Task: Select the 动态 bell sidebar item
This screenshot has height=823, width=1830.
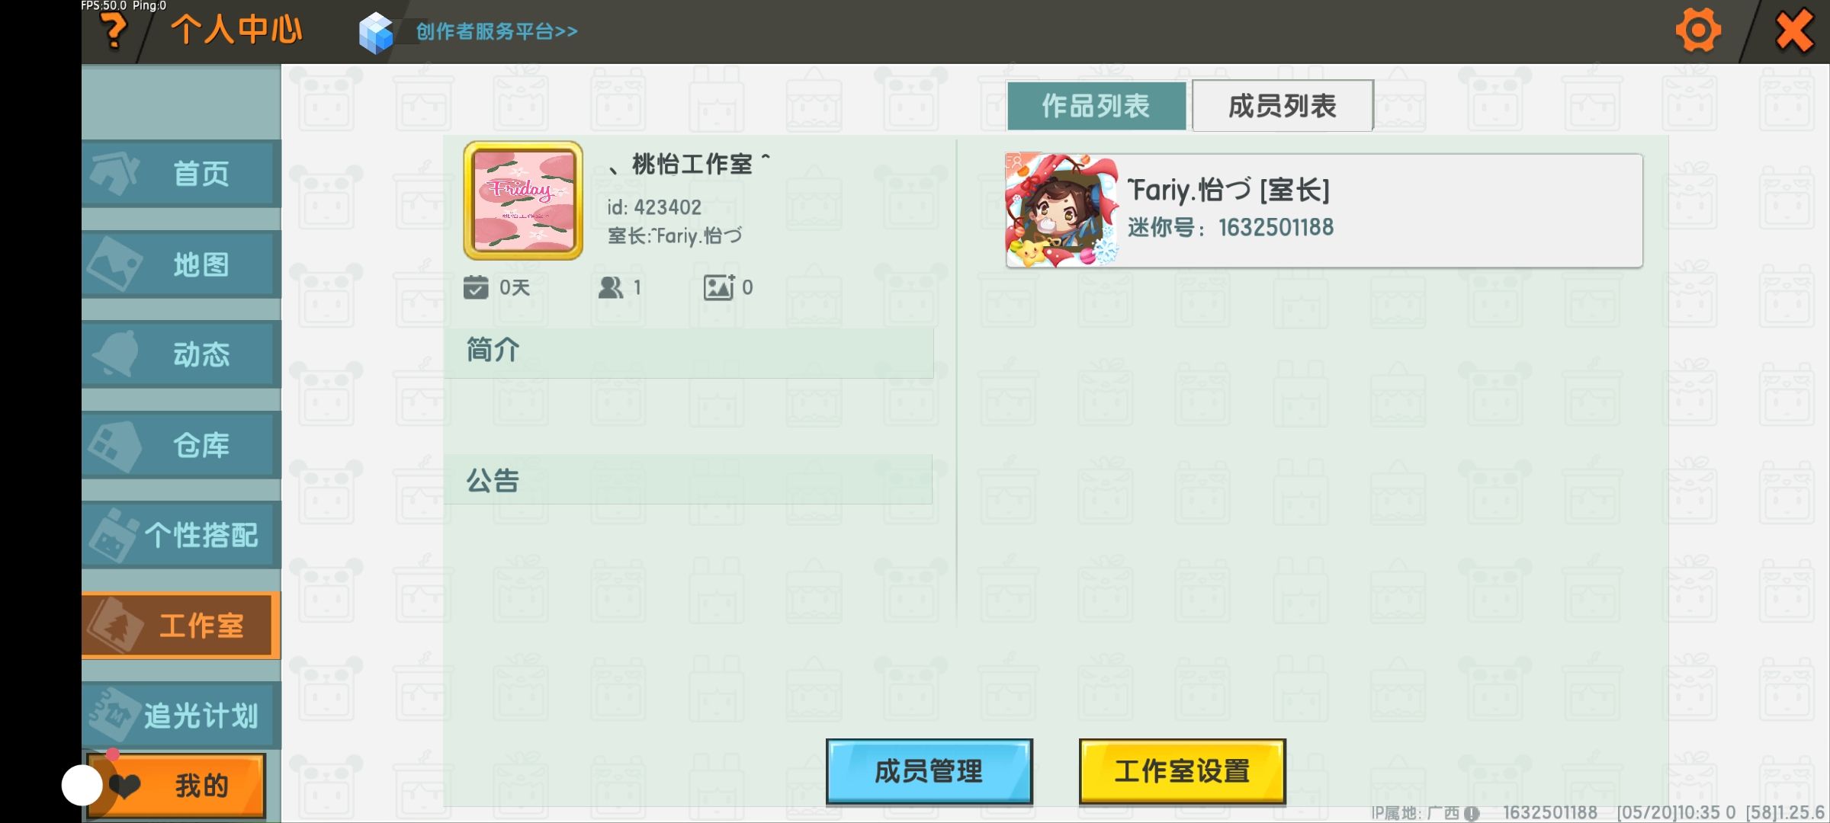Action: 181,354
